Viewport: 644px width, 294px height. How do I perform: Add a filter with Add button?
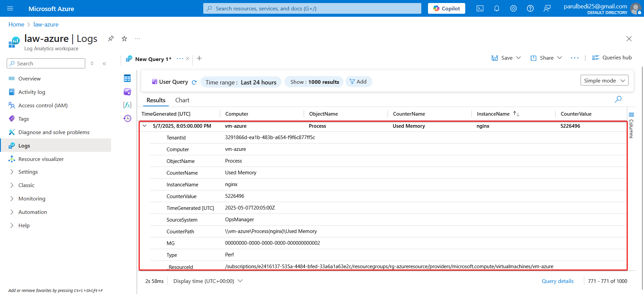(x=359, y=82)
